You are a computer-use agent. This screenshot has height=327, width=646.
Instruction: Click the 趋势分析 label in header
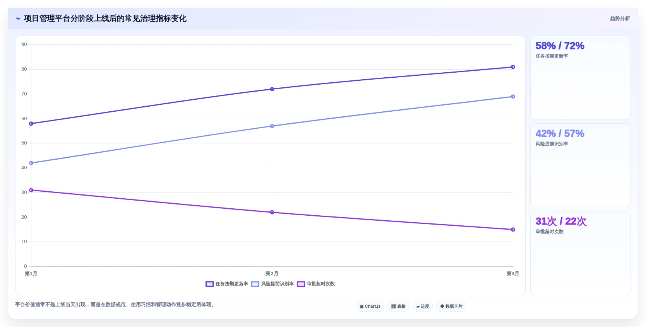click(x=620, y=19)
